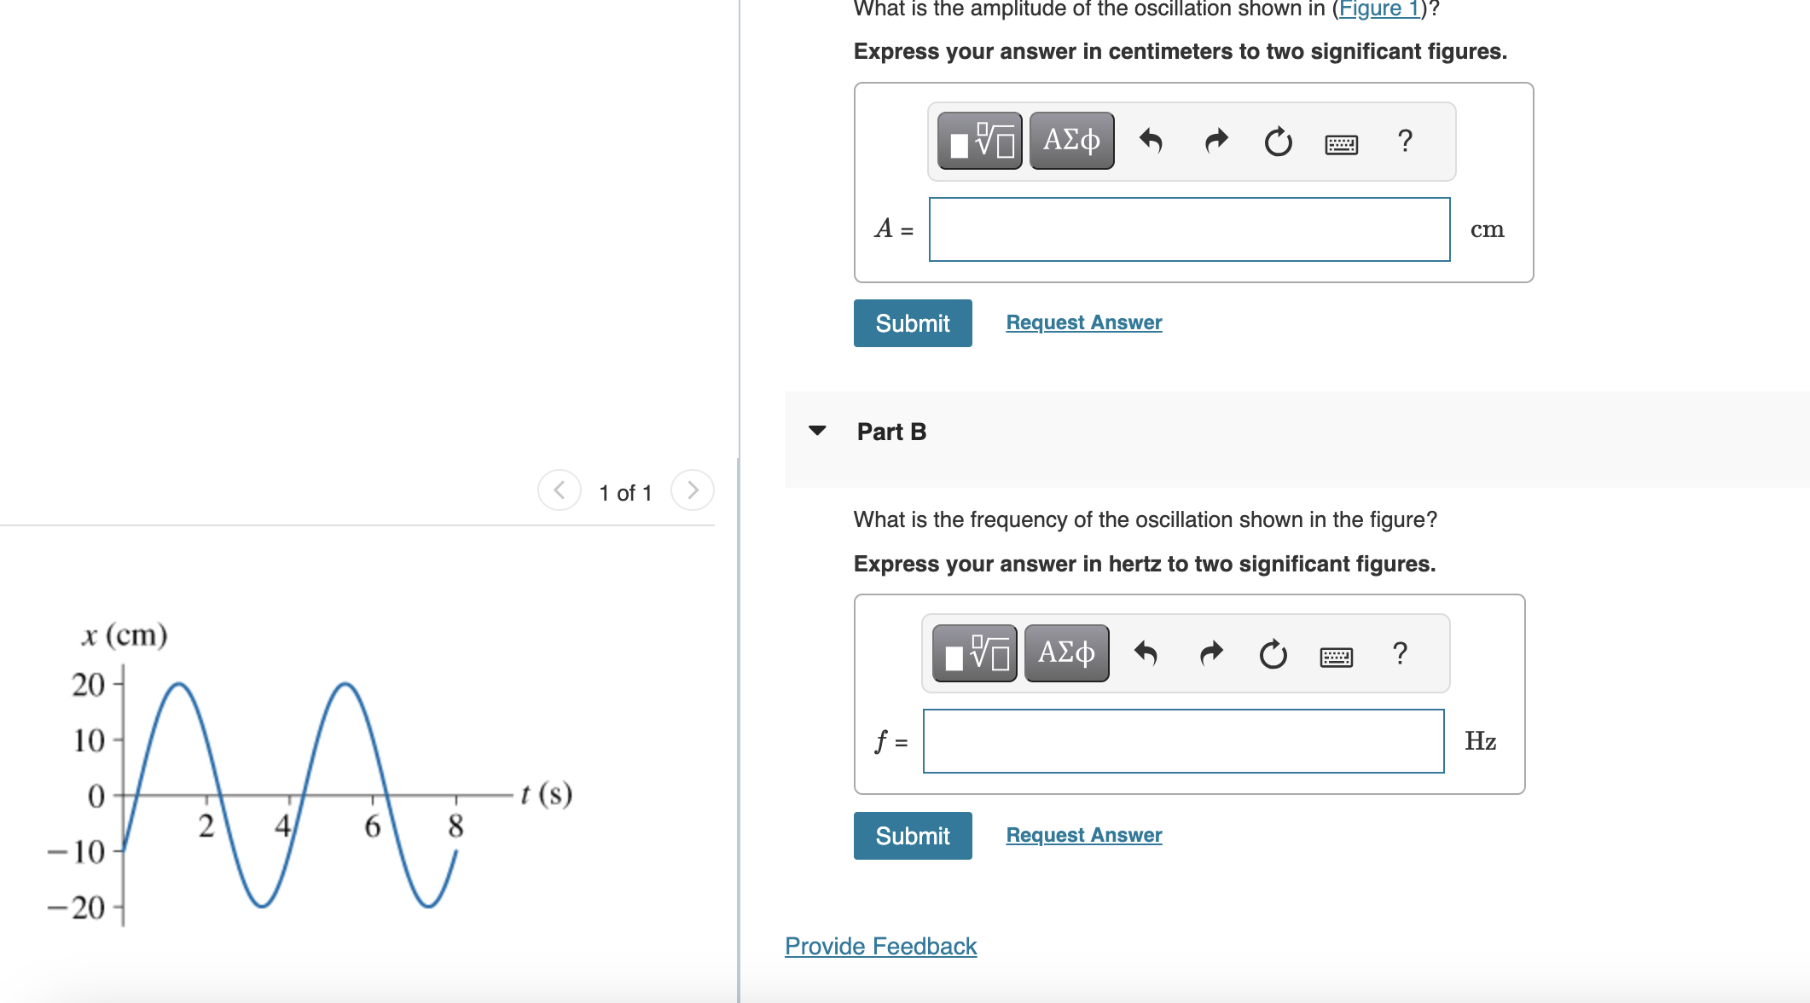Select the equation templates icon in Part B
This screenshot has width=1810, height=1003.
coord(973,652)
